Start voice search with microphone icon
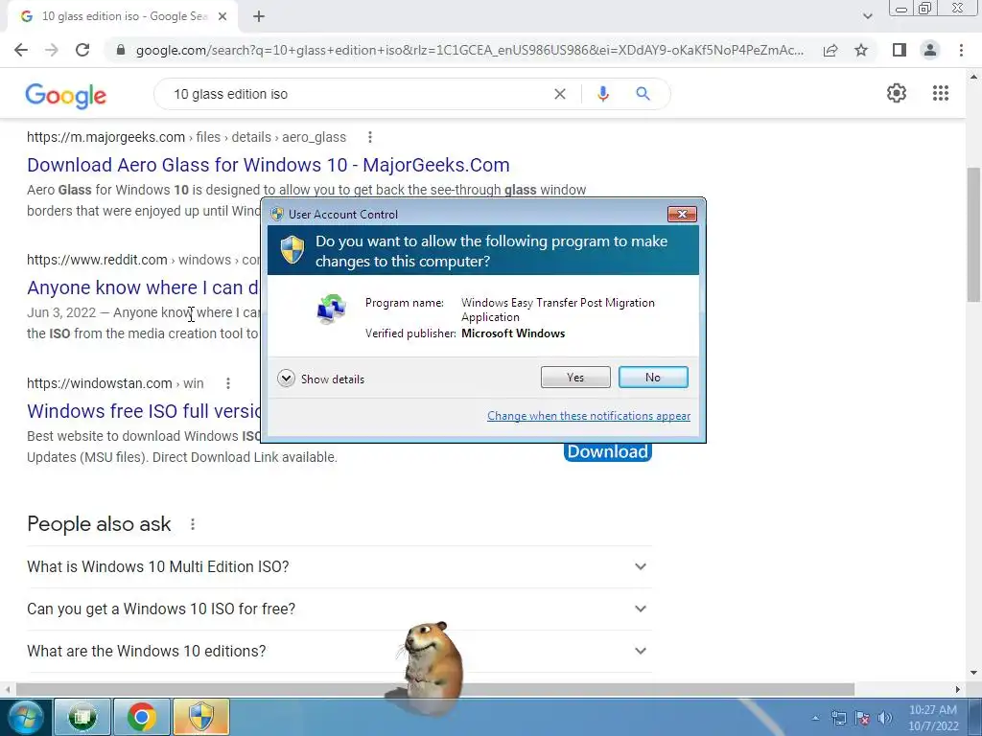This screenshot has height=736, width=982. [x=602, y=94]
